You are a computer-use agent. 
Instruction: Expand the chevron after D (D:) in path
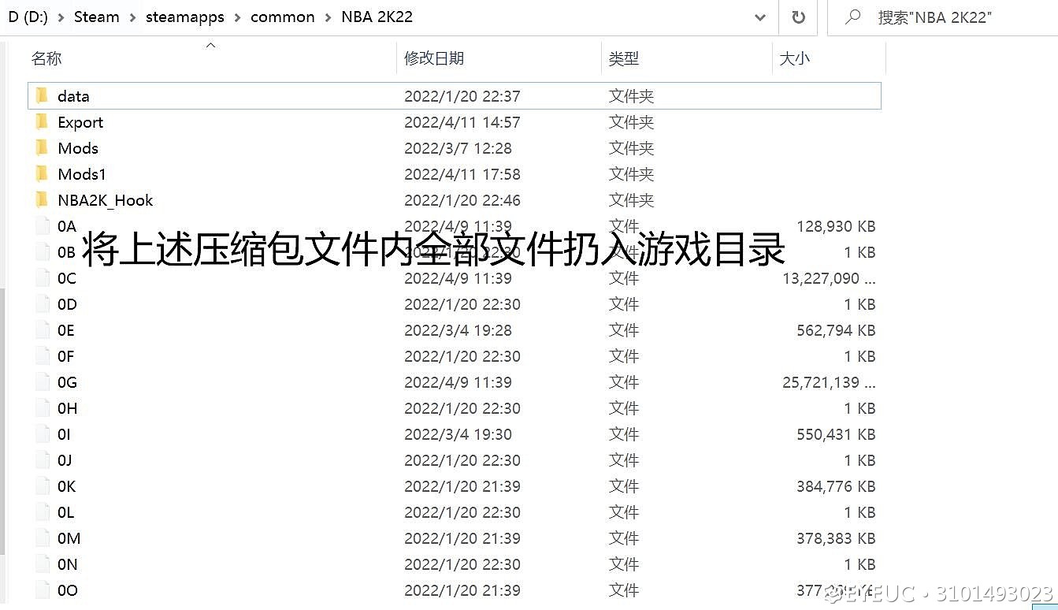point(61,17)
